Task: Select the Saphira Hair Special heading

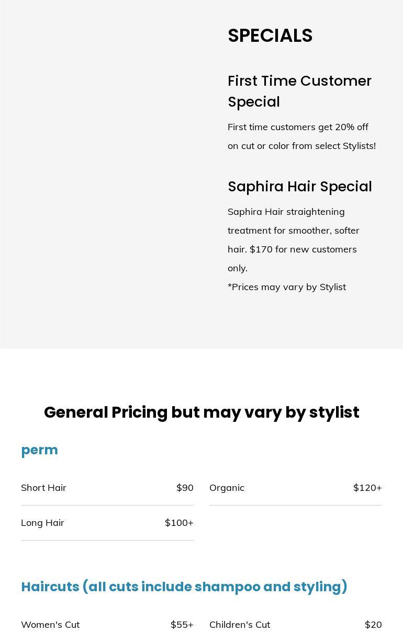Action: [299, 187]
